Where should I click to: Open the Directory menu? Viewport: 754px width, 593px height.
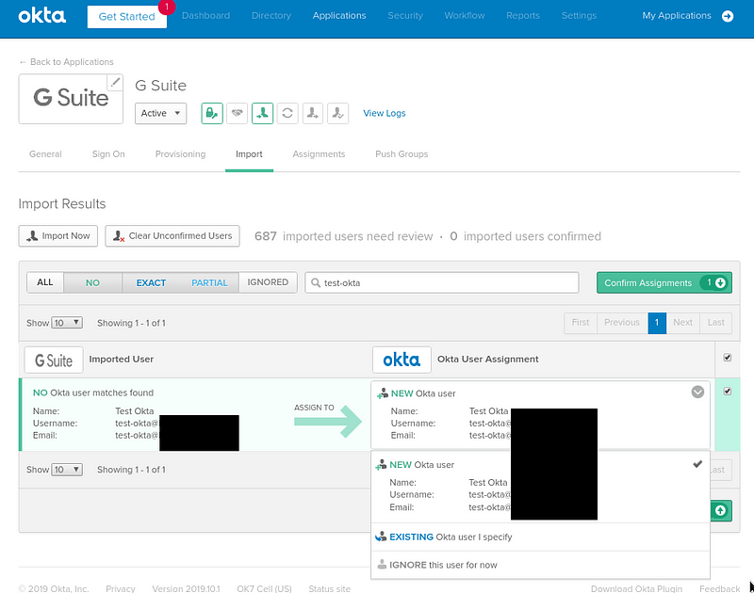pos(271,16)
